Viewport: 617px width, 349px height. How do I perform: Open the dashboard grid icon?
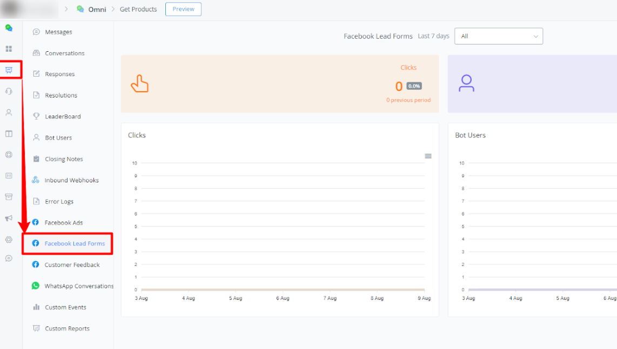click(9, 49)
